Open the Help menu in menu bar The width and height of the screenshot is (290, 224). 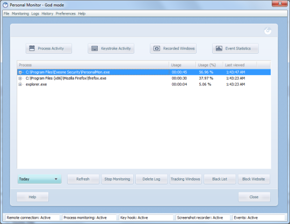tap(82, 13)
